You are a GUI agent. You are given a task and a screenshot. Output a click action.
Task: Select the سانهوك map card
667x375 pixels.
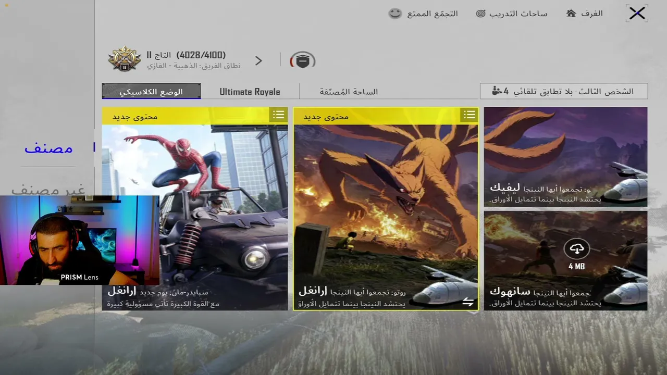pyautogui.click(x=565, y=260)
